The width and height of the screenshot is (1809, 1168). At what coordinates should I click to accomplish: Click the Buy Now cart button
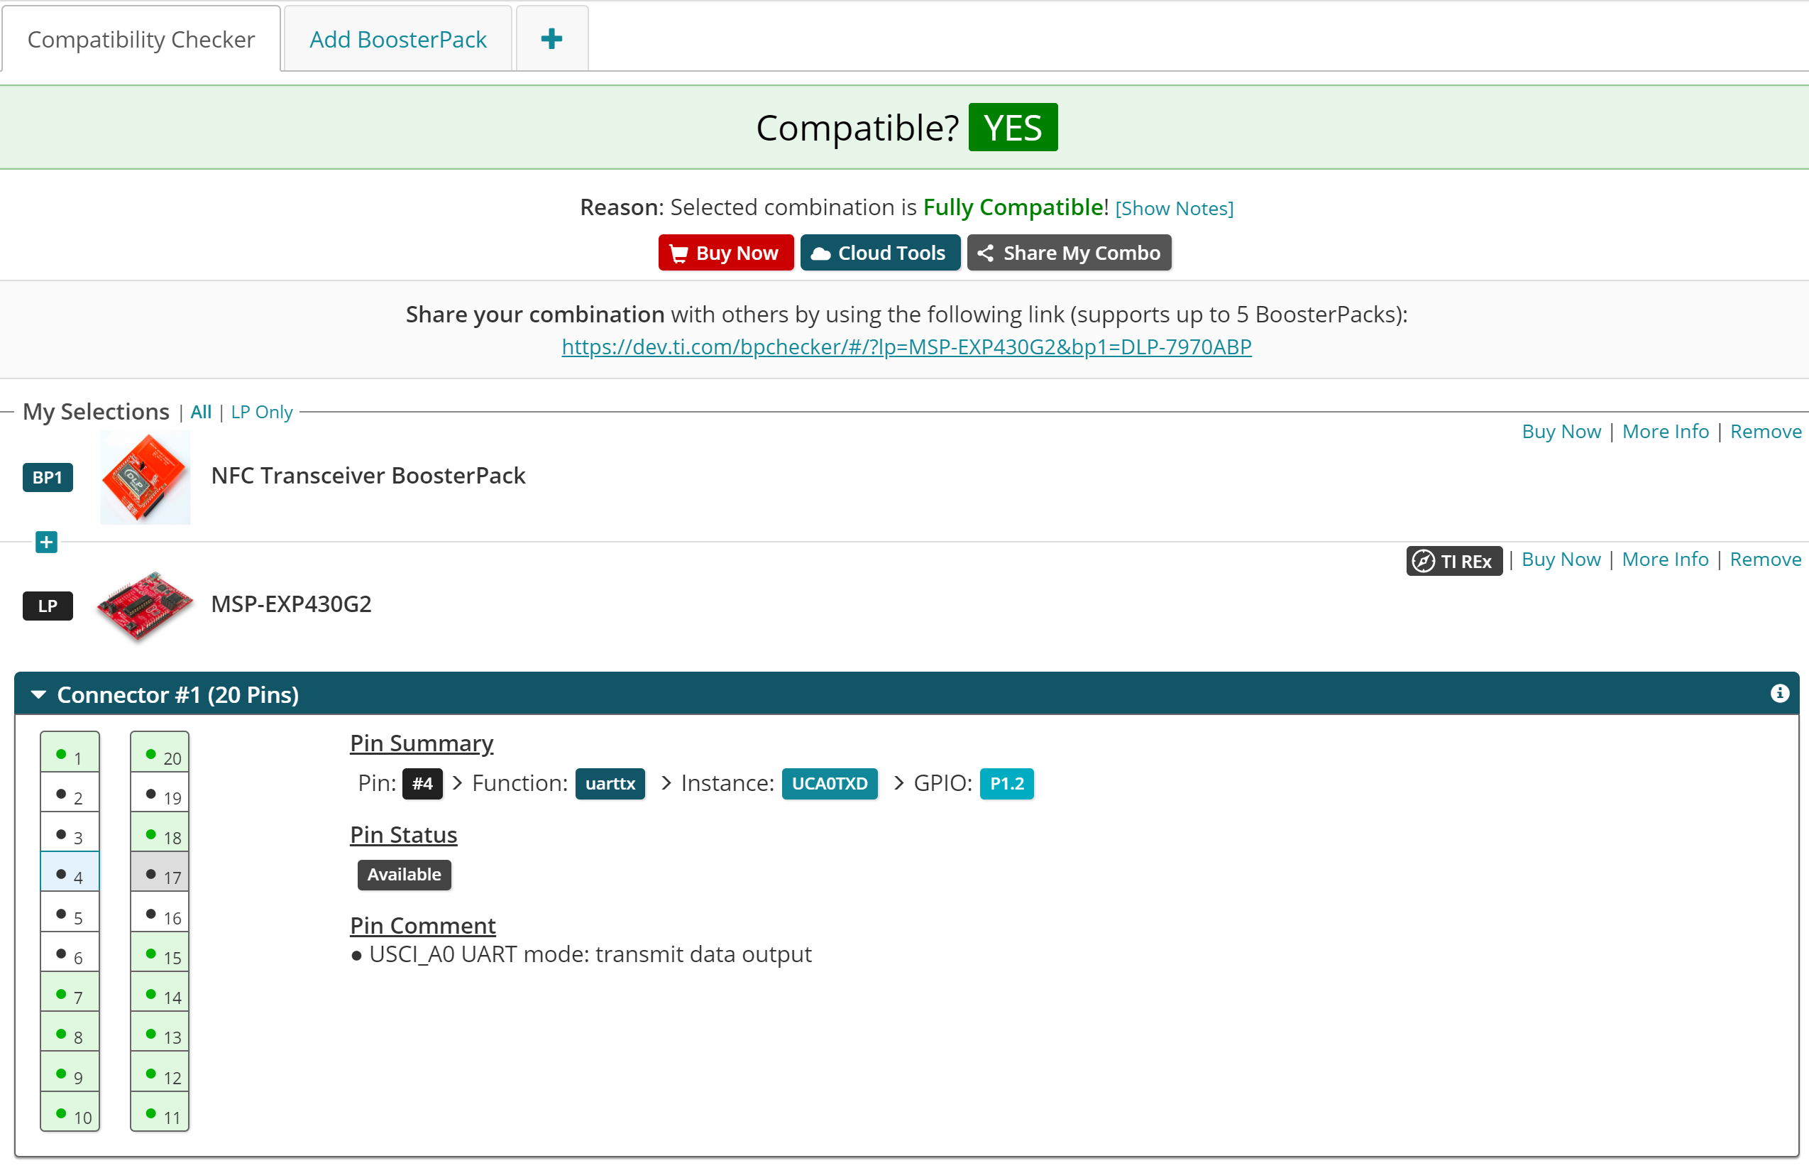click(725, 253)
